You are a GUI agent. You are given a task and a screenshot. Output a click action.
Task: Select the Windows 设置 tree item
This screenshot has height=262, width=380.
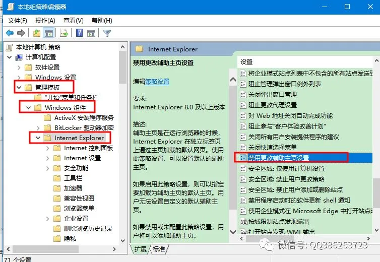coord(55,78)
